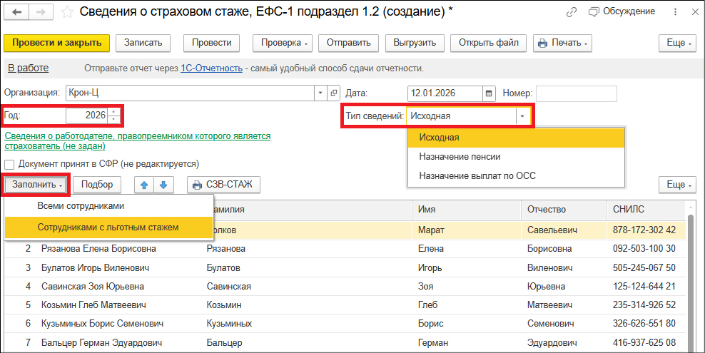The image size is (705, 353).
Task: Open the Организация dropdown list
Action: (x=319, y=93)
